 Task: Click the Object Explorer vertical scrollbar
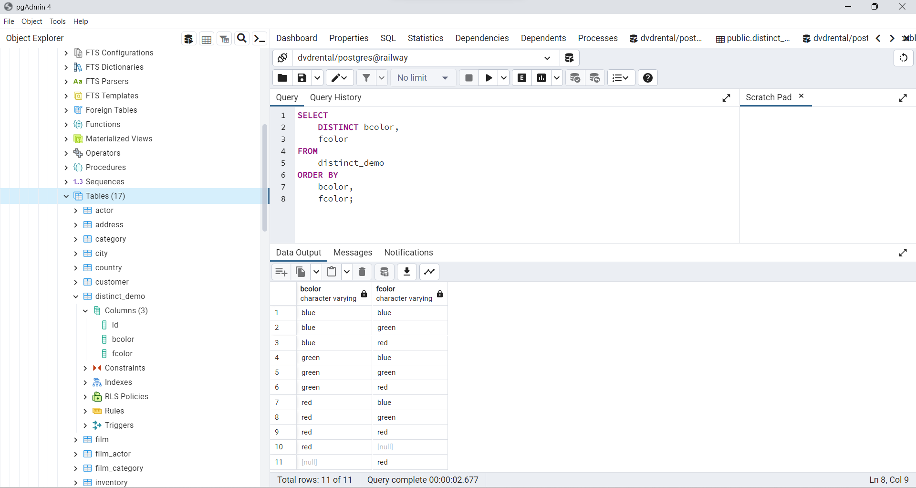(x=265, y=178)
